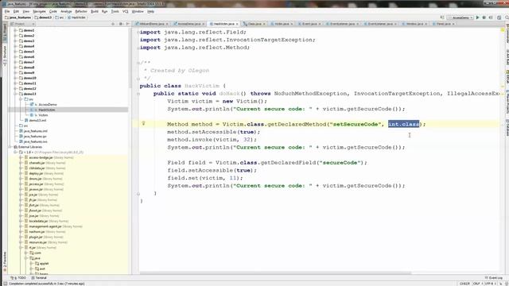Collapse the demo13 folder node
The height and width of the screenshot is (286, 509).
point(15,94)
